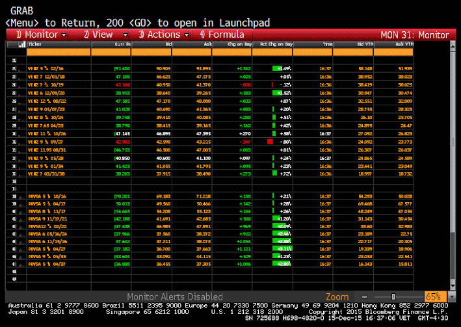This screenshot has height=327, width=461.
Task: Select the VENZ 9 1/4 05/28 ticker
Action: coord(46,159)
